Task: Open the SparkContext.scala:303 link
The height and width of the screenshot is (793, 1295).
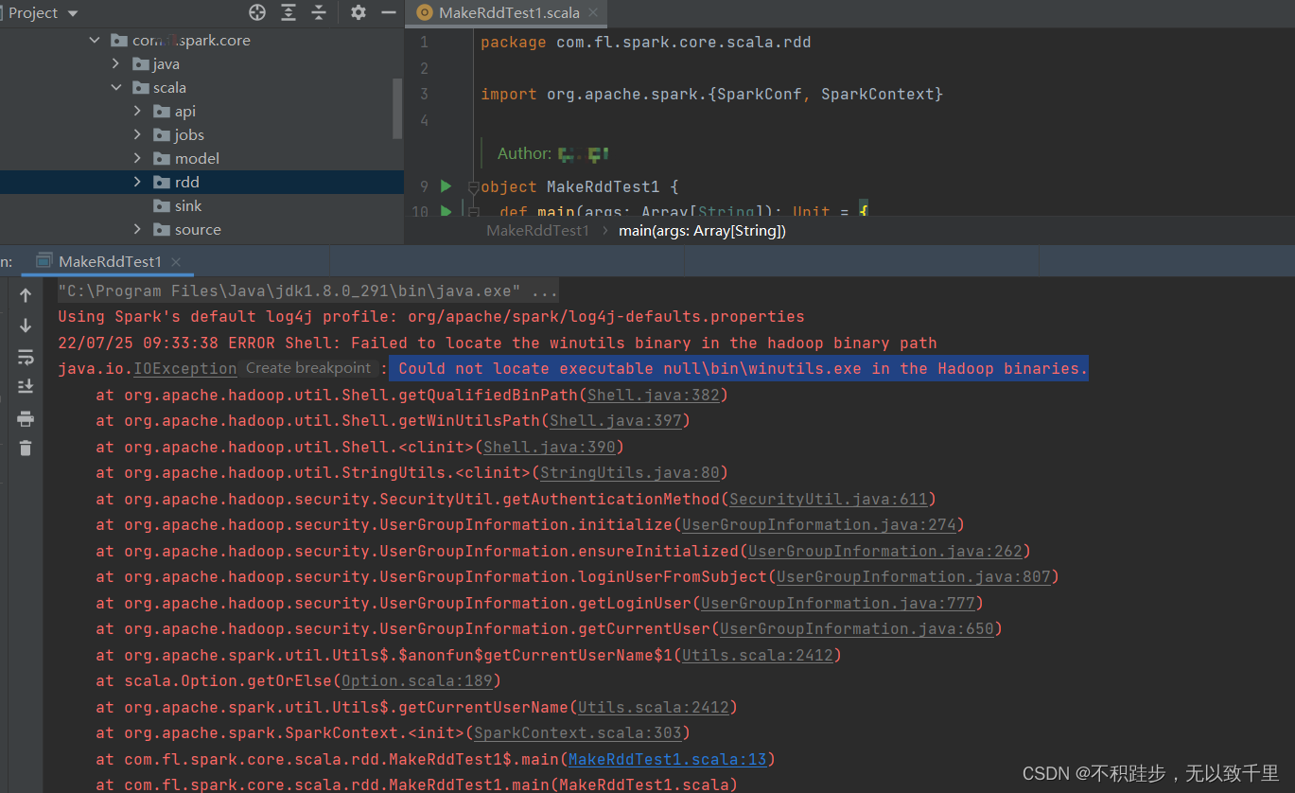Action: tap(578, 733)
